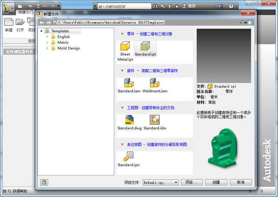The image size is (278, 197).
Task: Pick the Standard.ipn presentation template
Action: 129,159
